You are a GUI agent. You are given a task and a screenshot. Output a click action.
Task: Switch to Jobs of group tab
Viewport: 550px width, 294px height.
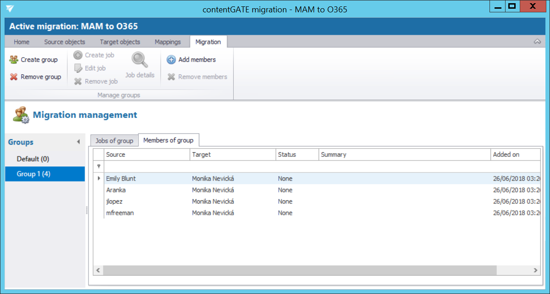[x=114, y=140]
